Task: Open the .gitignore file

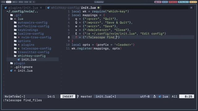Action: point(23,67)
